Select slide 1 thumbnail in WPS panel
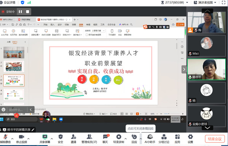The image size is (228, 146). click(x=14, y=52)
